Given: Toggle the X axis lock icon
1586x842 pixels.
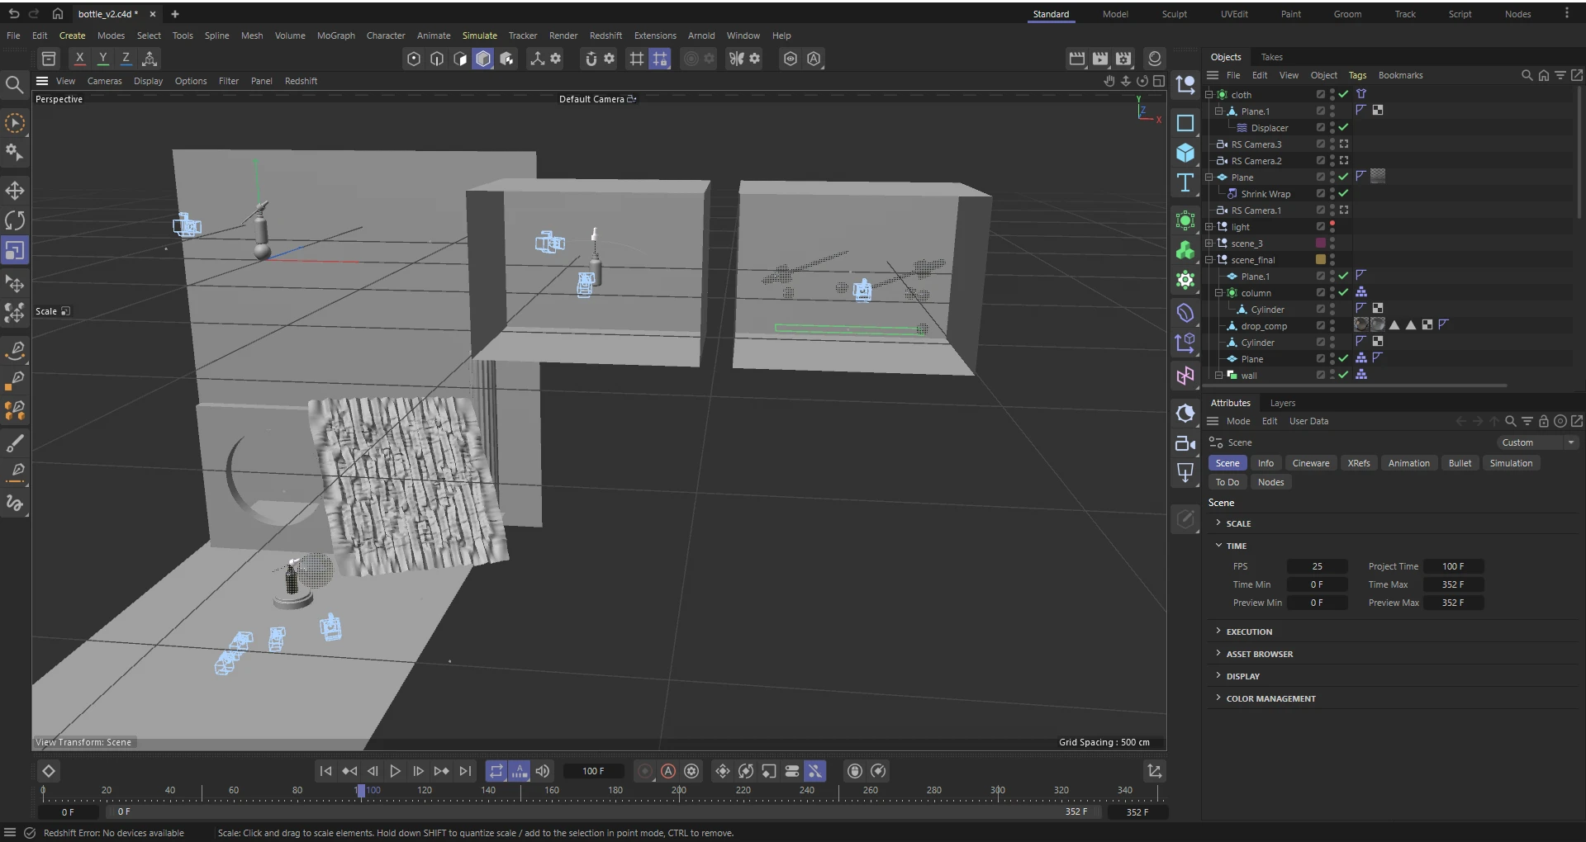Looking at the screenshot, I should [79, 59].
